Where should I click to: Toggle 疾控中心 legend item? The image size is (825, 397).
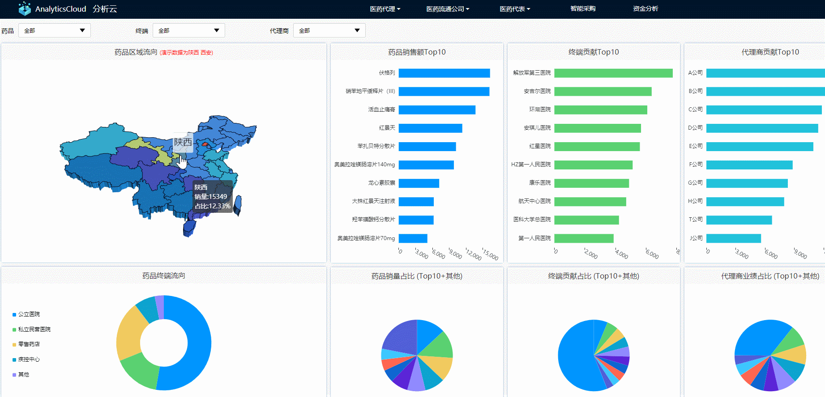(26, 359)
